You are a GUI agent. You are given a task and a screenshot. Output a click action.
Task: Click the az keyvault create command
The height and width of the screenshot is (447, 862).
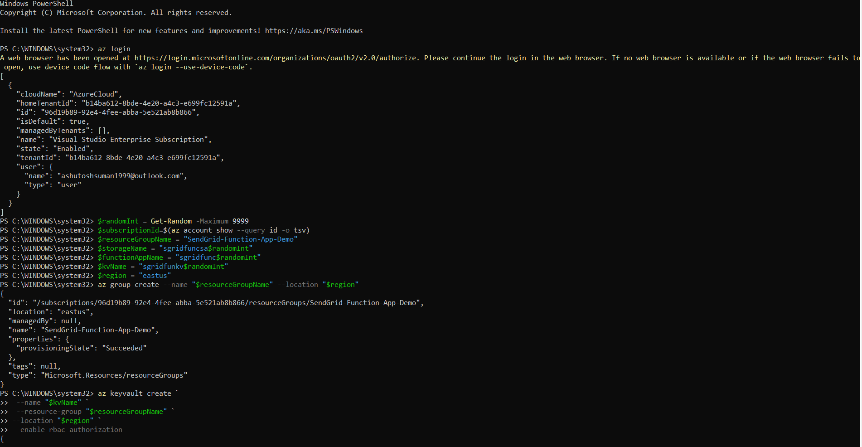point(134,393)
